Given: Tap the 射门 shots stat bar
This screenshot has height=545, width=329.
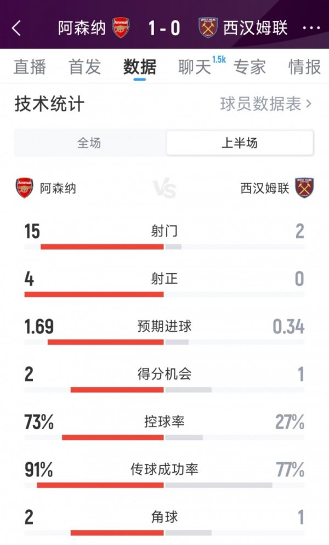Looking at the screenshot, I should point(164,247).
